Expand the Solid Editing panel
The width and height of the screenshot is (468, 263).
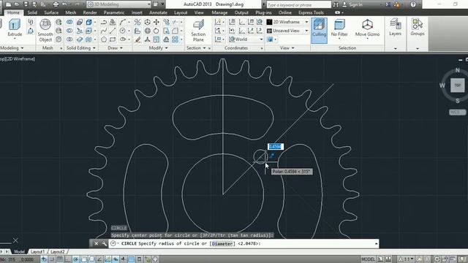click(80, 48)
